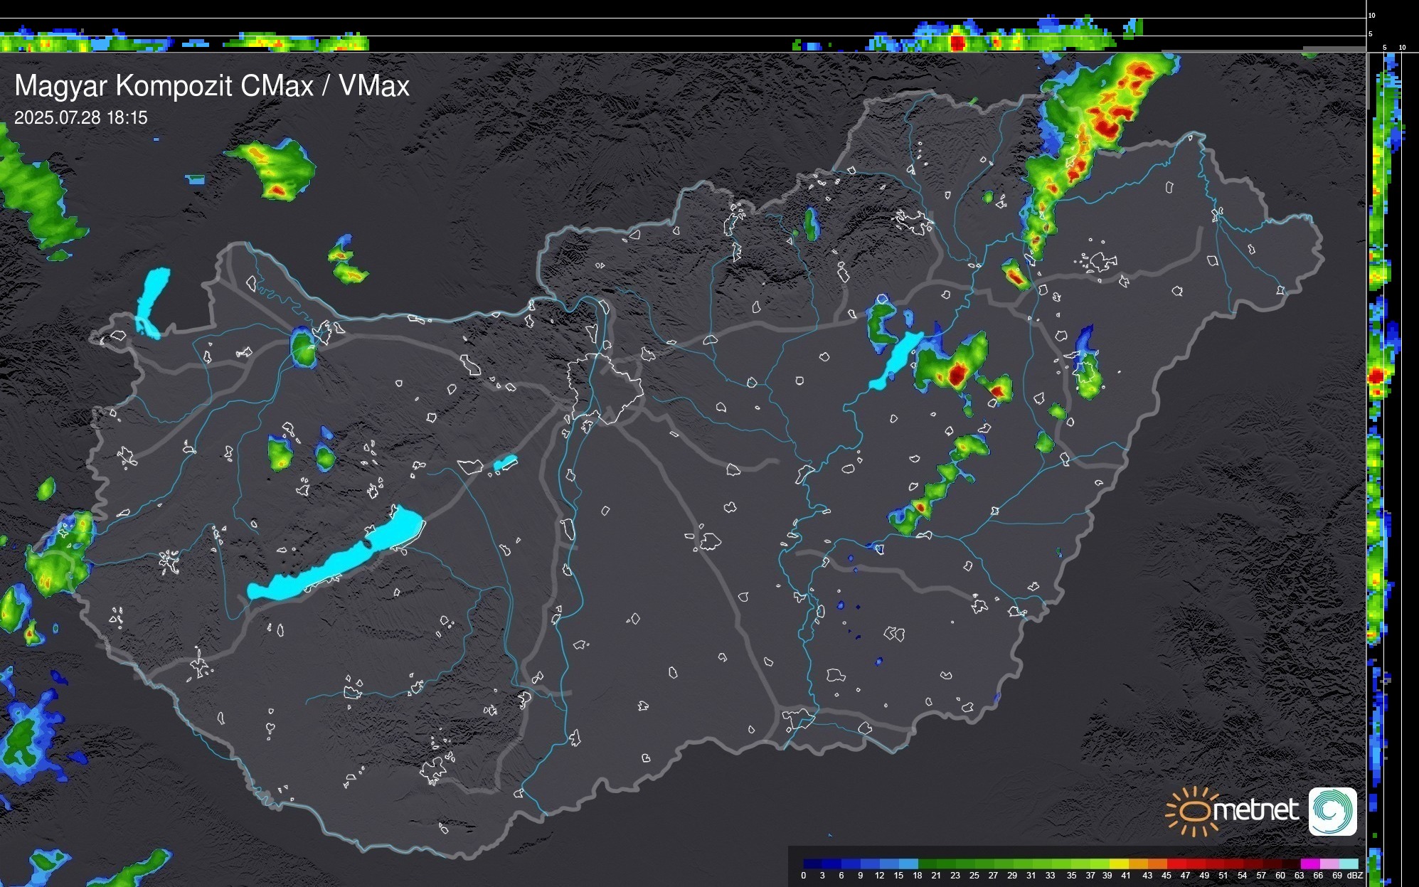Pick the magenta 63 dBZ swatch
Viewport: 1419px width, 887px height.
coord(1309,864)
